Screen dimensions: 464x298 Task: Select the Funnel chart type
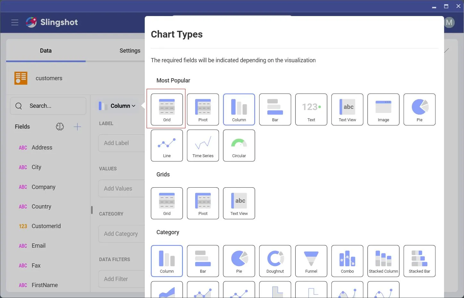coord(311,261)
